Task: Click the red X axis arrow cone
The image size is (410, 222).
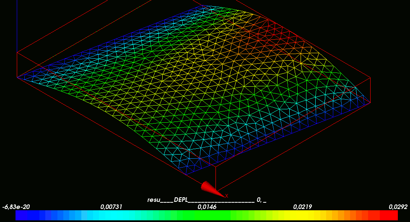Action: (x=212, y=189)
